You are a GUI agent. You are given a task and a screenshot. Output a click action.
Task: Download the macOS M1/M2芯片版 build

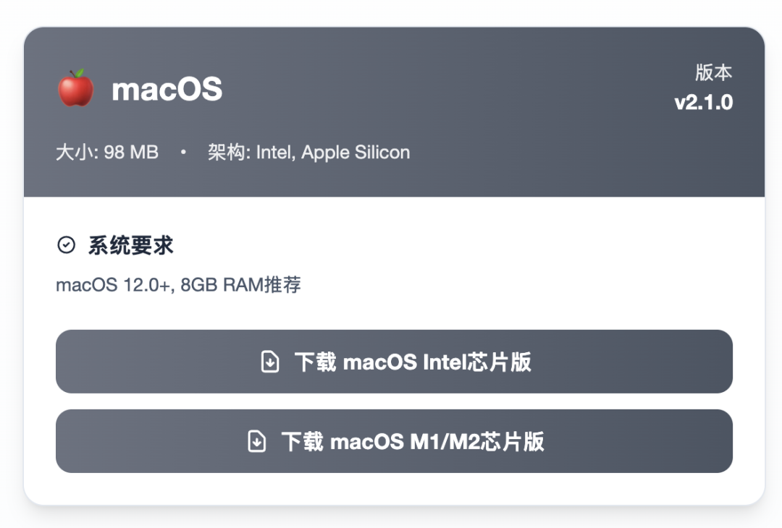tap(394, 441)
